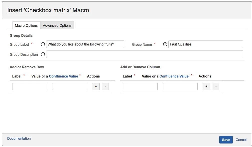Switch to the Advanced Options tab
This screenshot has height=147, width=252.
57,25
